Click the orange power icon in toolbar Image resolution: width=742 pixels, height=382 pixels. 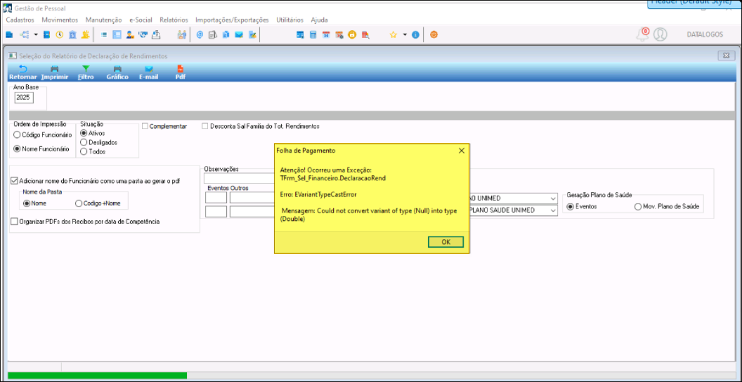[x=433, y=35]
